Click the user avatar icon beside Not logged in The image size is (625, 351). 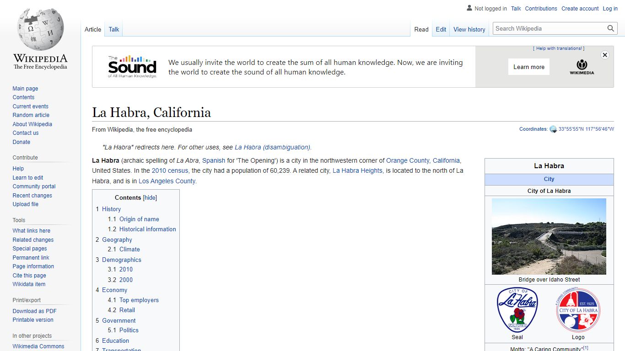point(469,8)
